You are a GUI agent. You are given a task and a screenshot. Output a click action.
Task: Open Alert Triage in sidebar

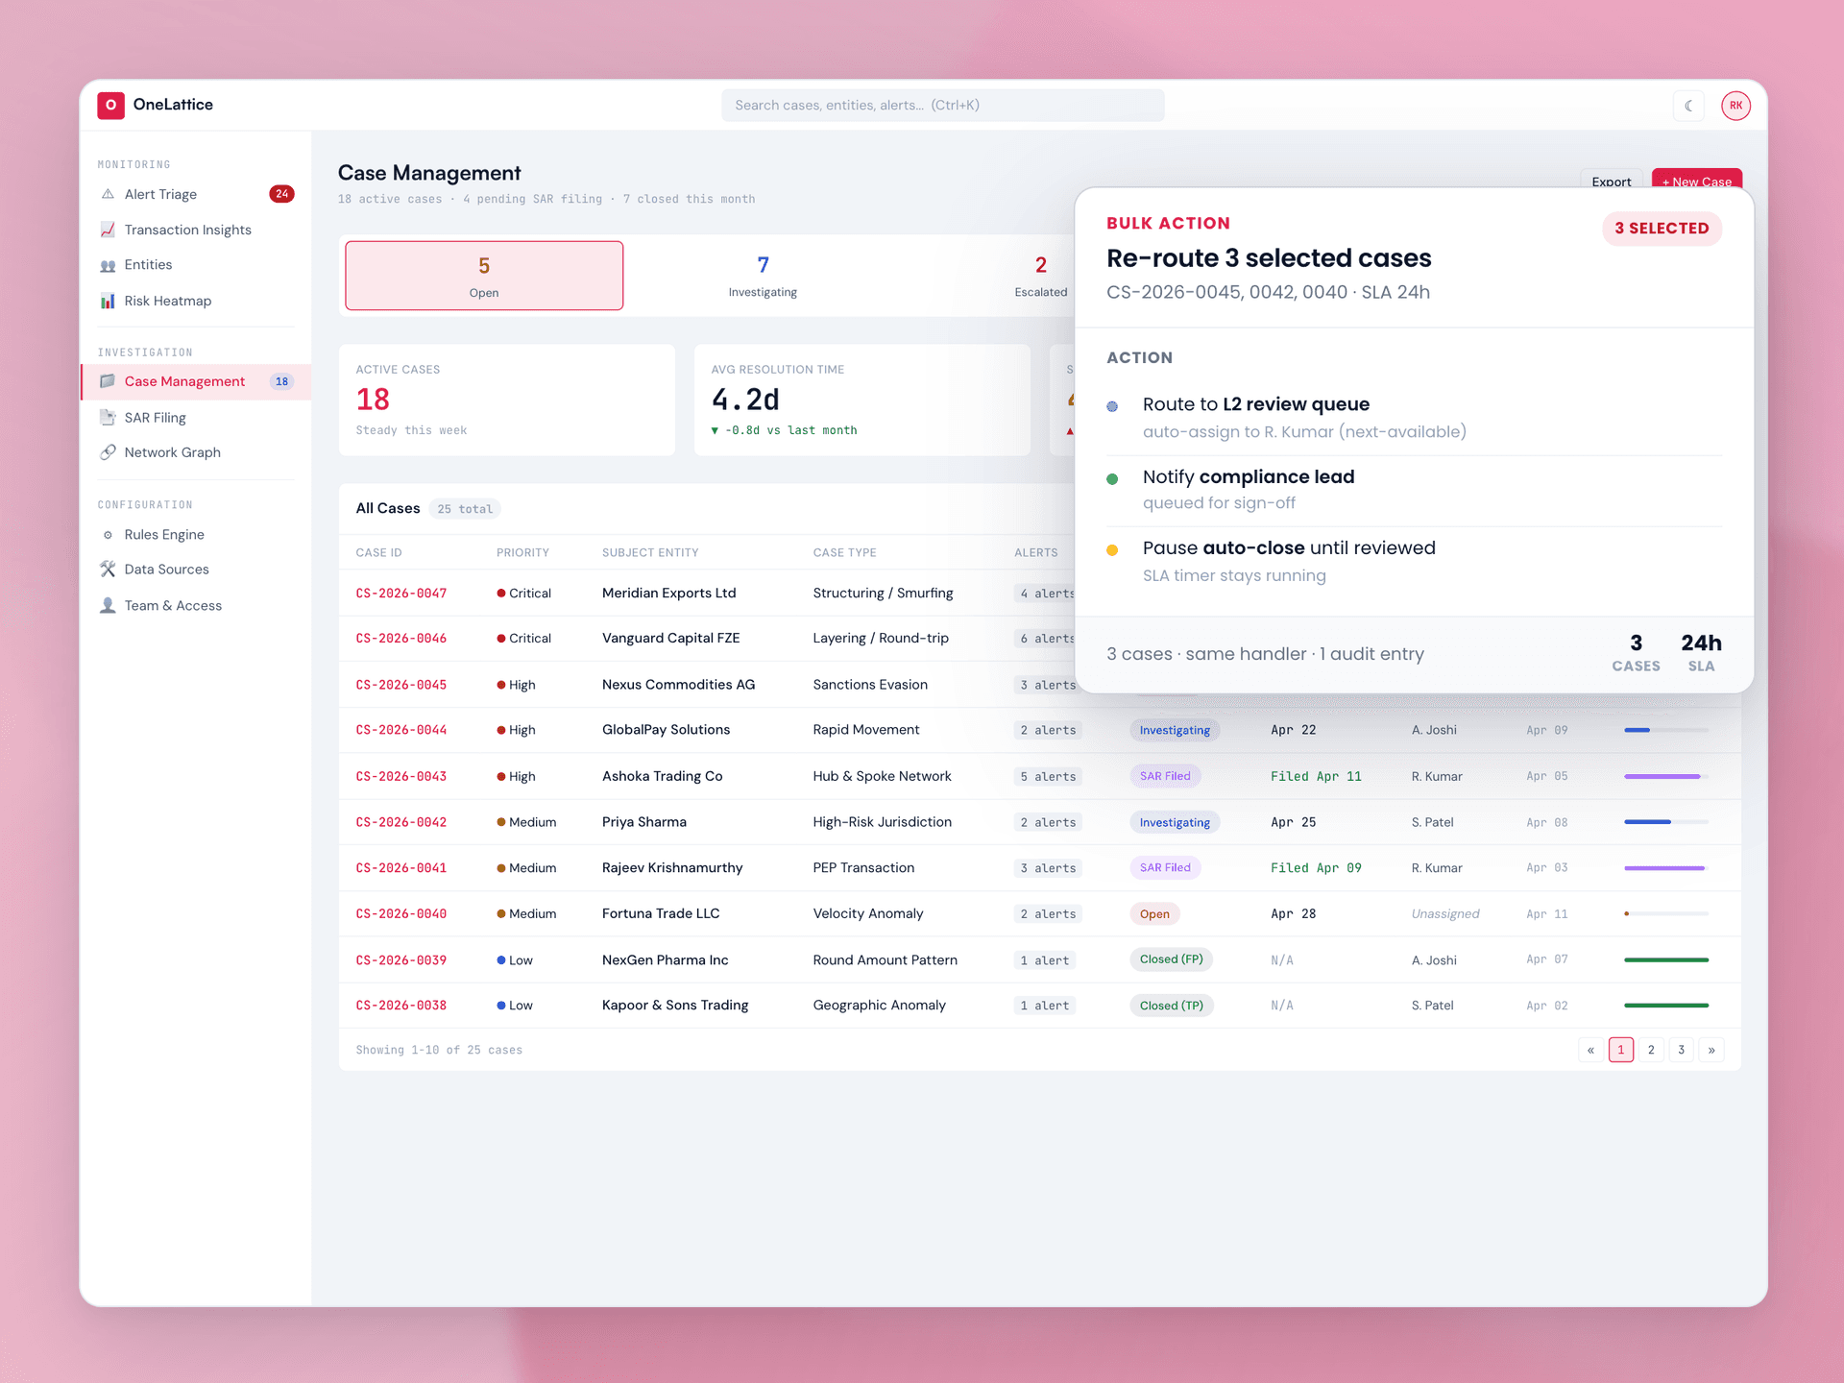point(196,194)
